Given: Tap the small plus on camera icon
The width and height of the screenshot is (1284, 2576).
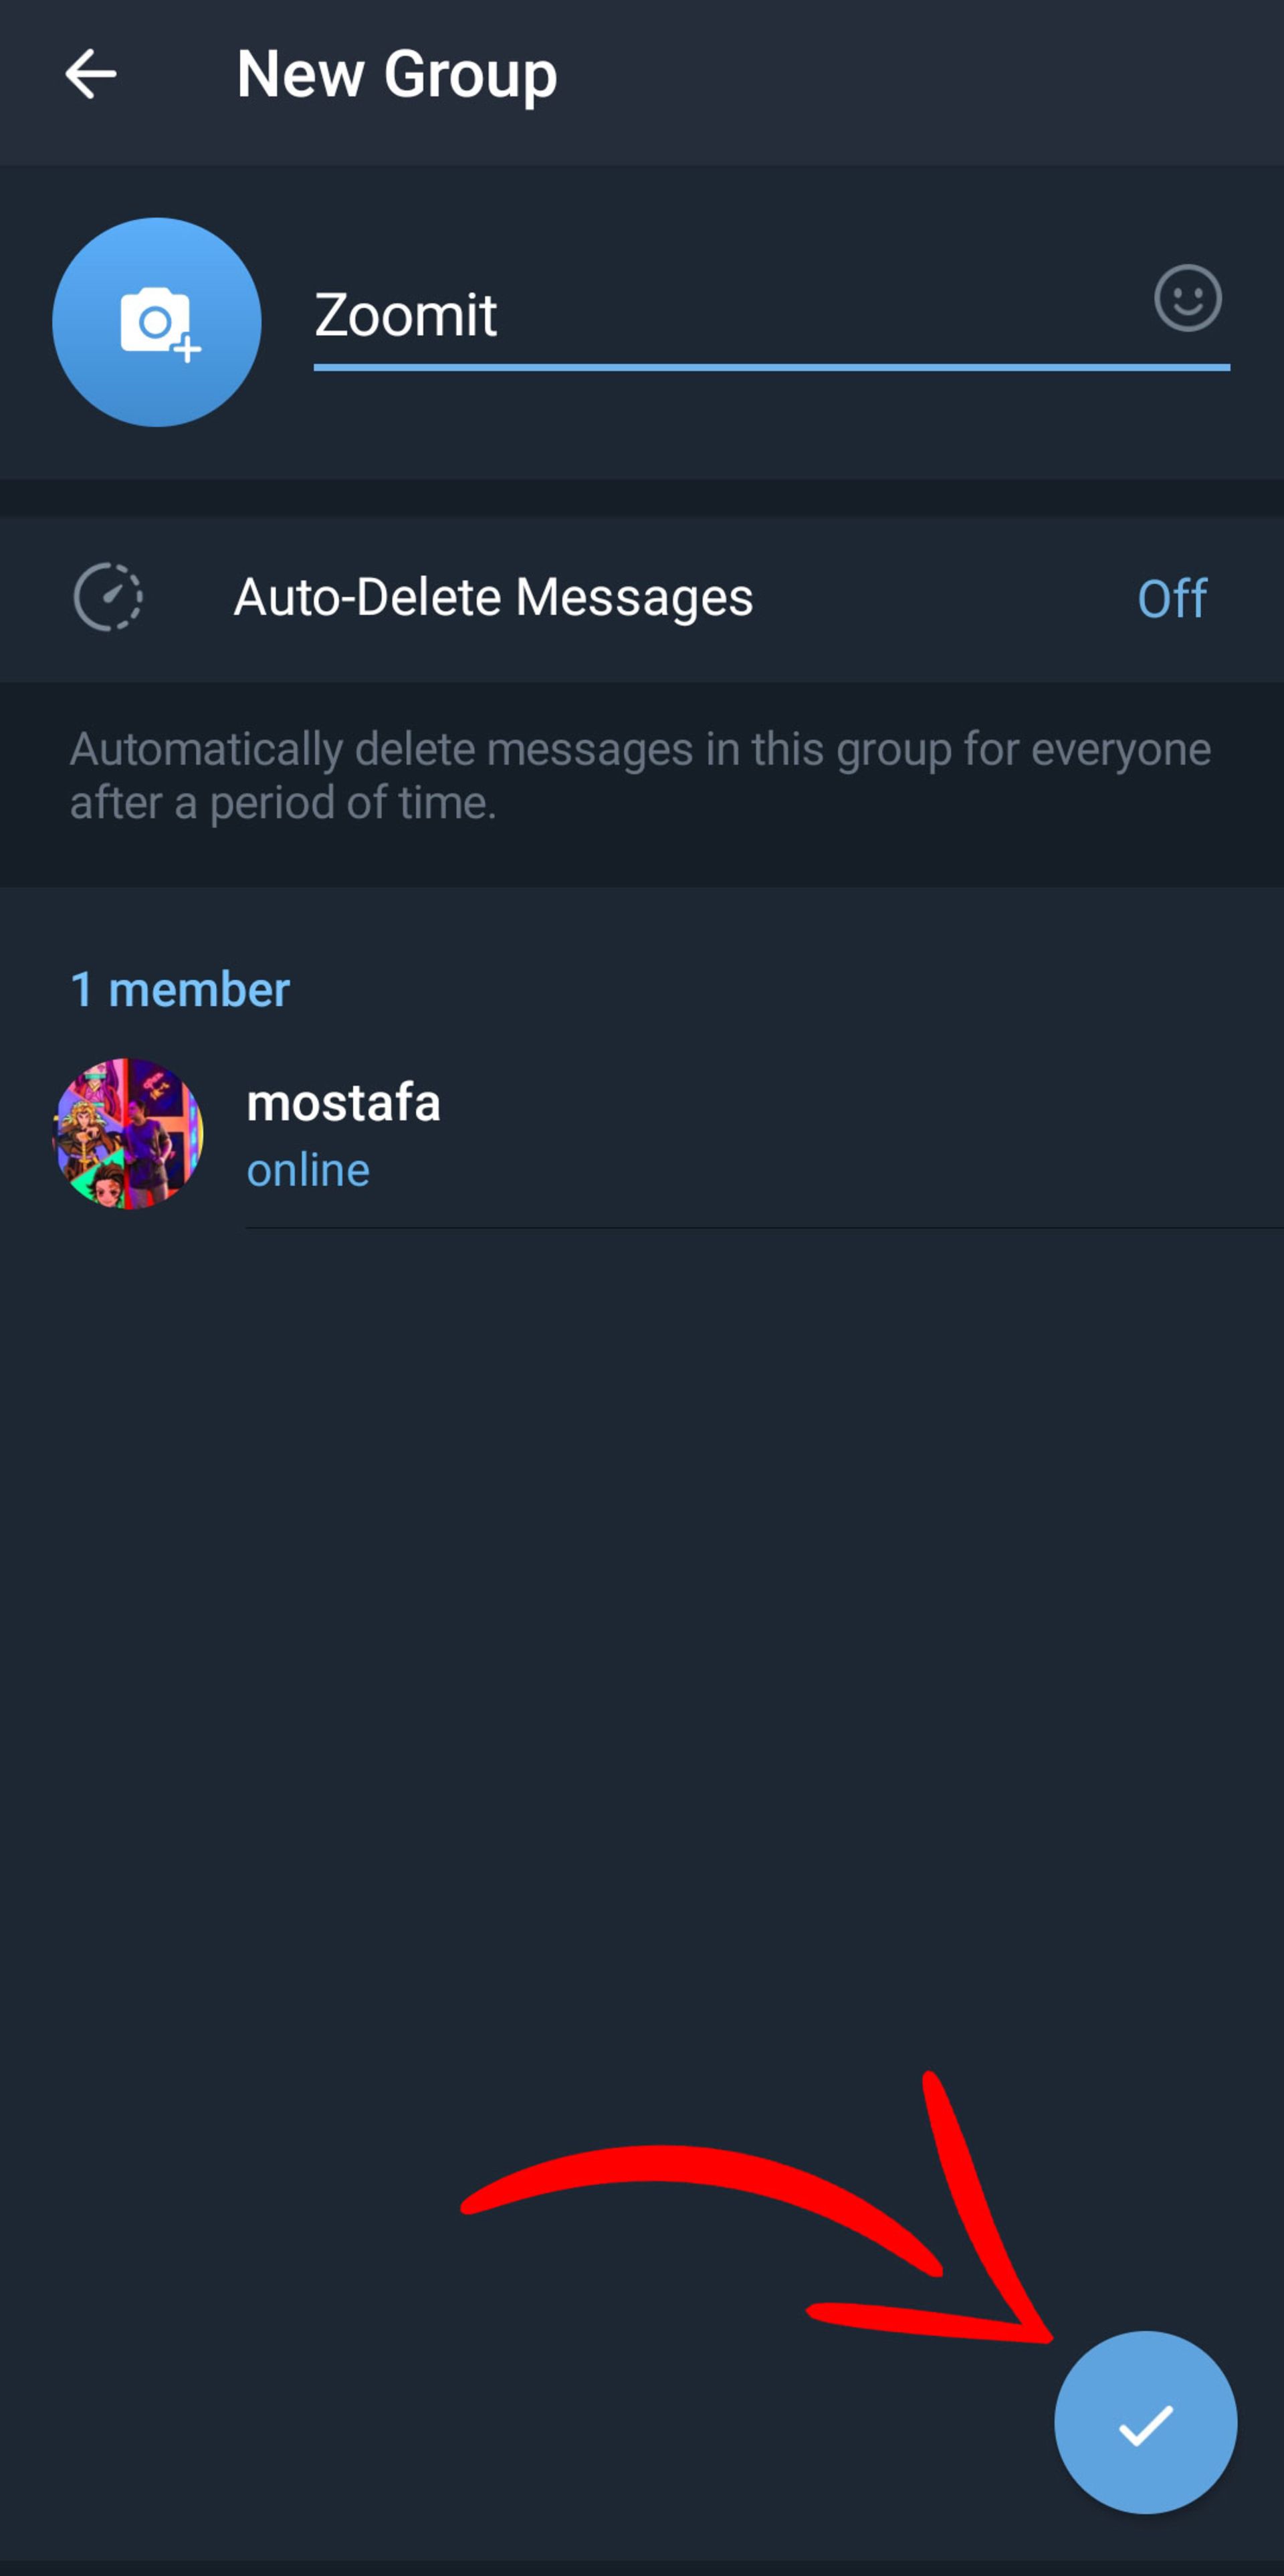Looking at the screenshot, I should pos(187,349).
